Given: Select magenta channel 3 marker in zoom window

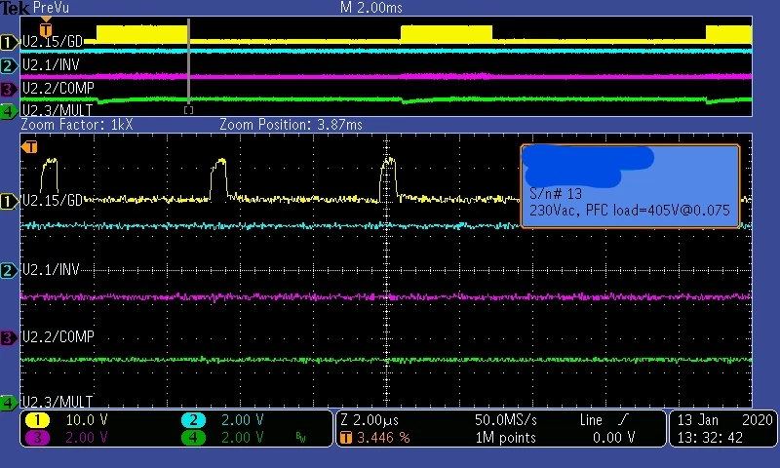Looking at the screenshot, I should [x=9, y=338].
